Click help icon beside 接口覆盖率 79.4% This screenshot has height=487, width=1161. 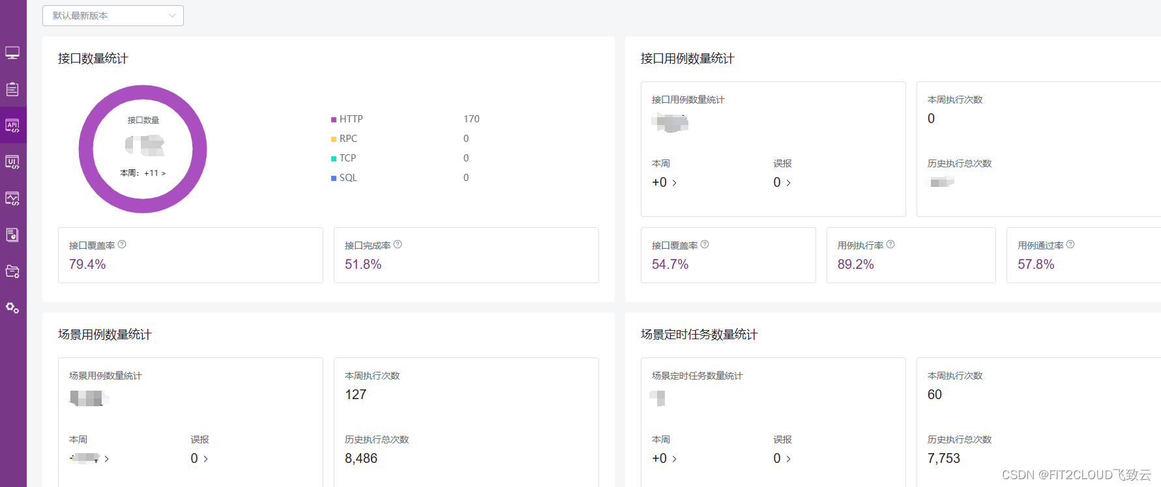[122, 245]
